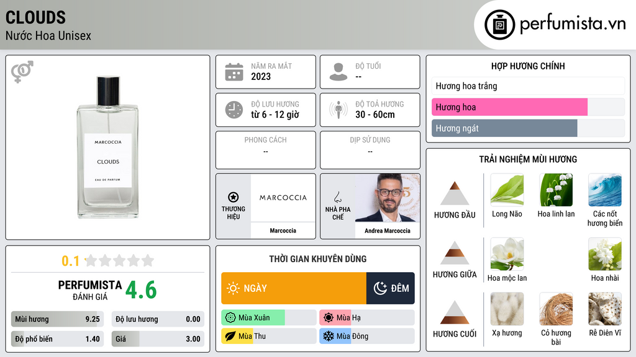Click the yellow user rating 0.1

[71, 261]
